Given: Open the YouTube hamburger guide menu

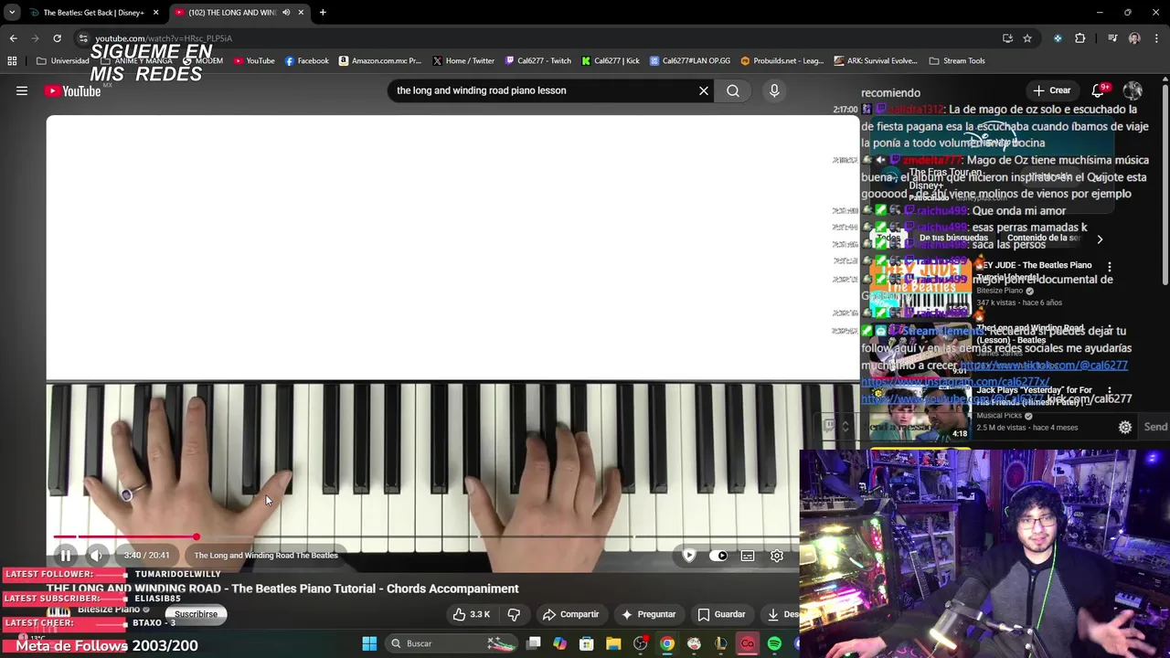Looking at the screenshot, I should [22, 90].
